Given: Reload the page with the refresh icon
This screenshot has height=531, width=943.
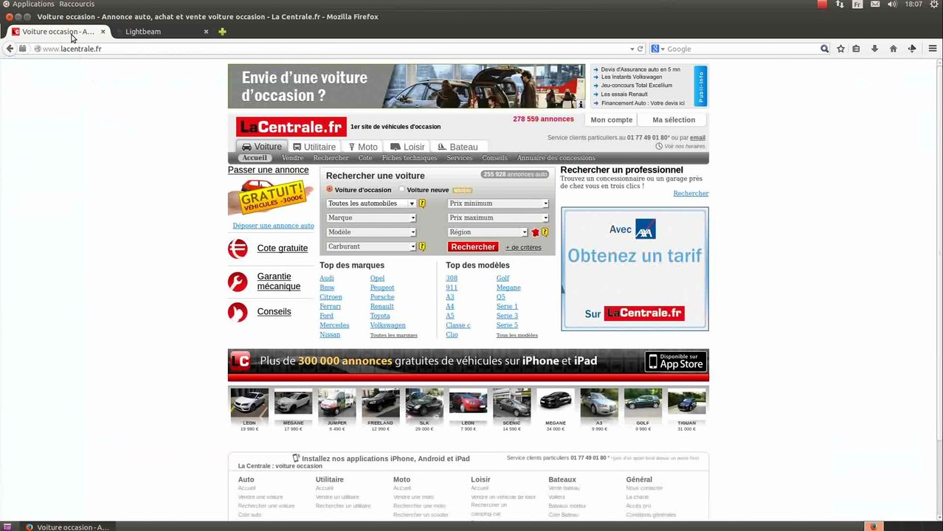Looking at the screenshot, I should (640, 49).
